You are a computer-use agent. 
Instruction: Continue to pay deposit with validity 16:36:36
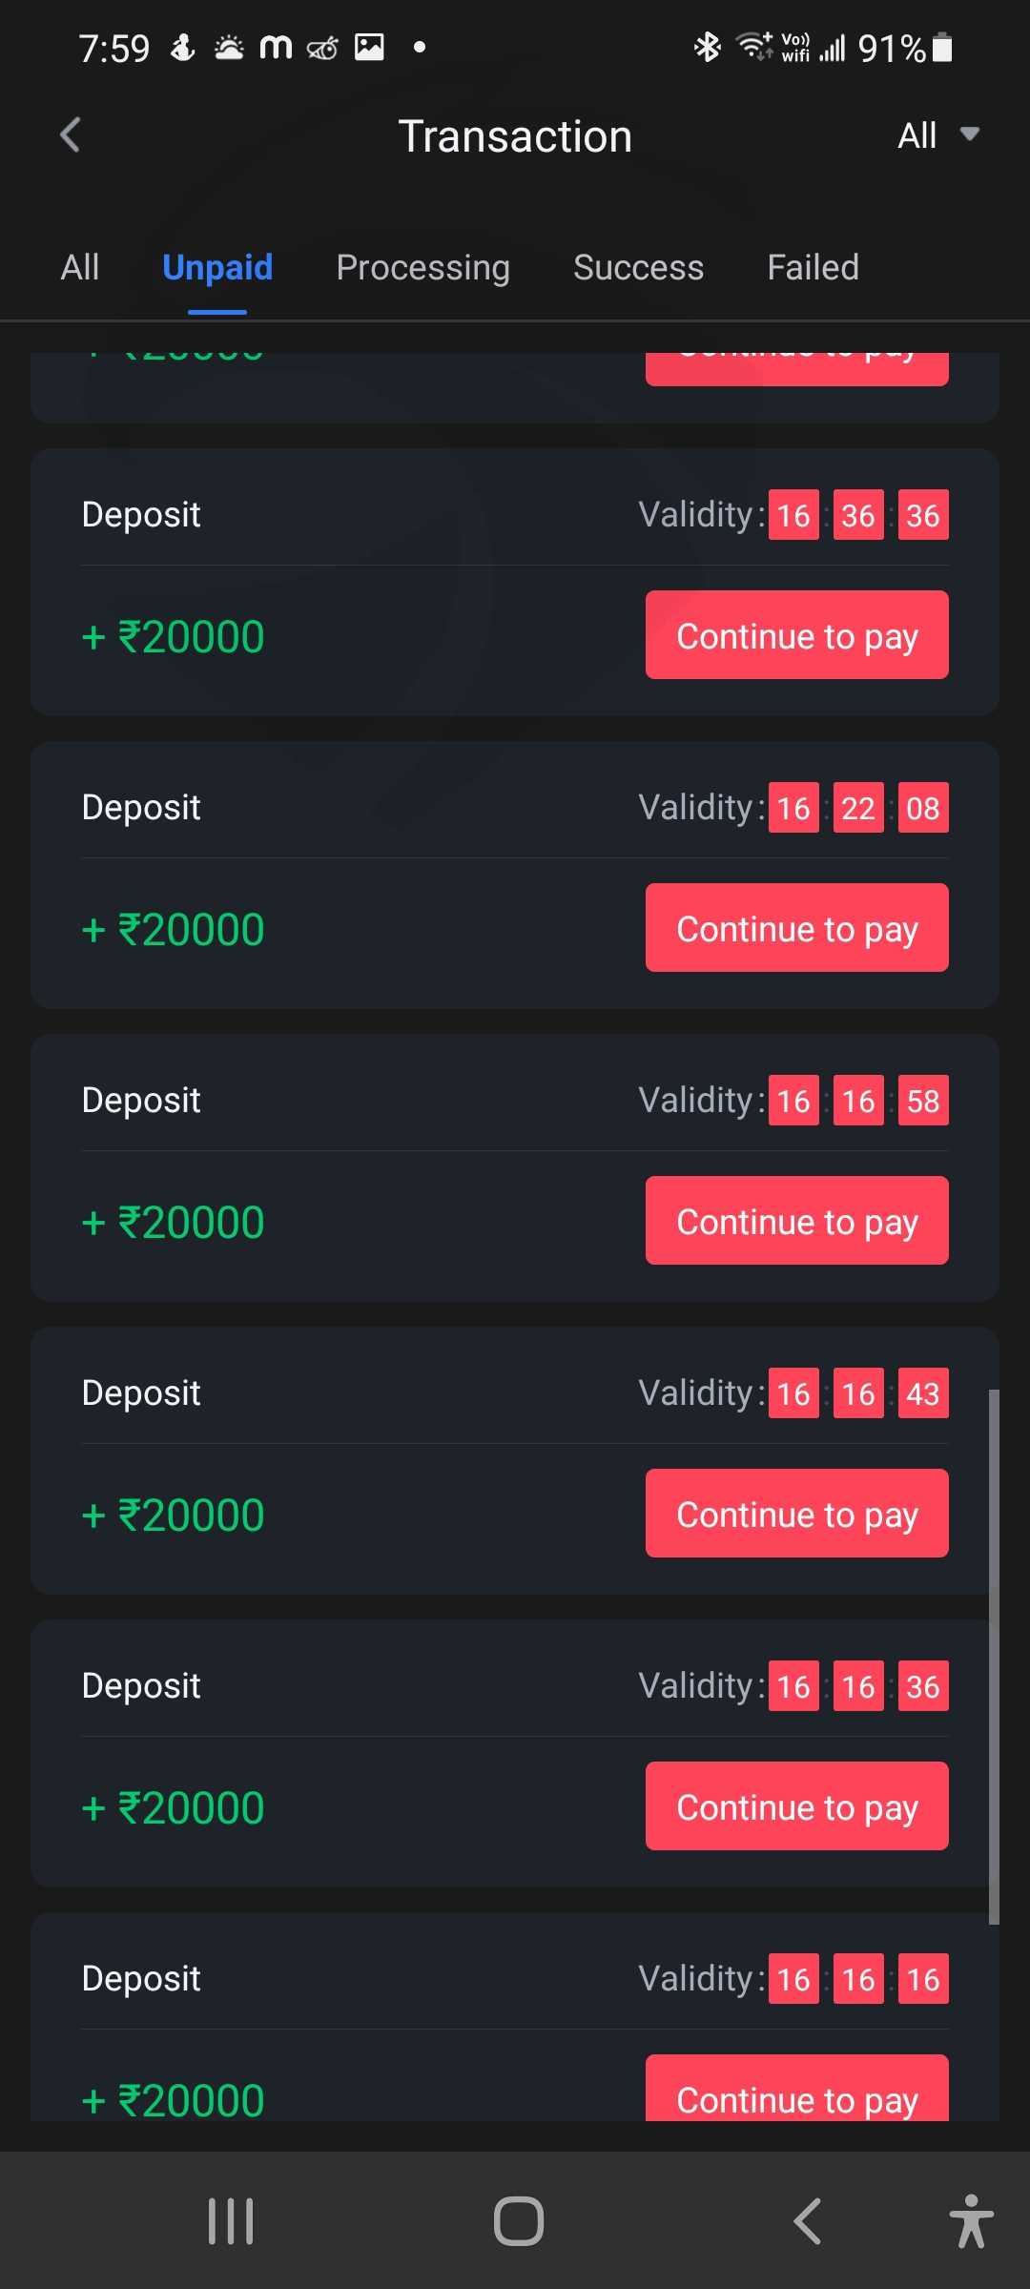pos(796,635)
